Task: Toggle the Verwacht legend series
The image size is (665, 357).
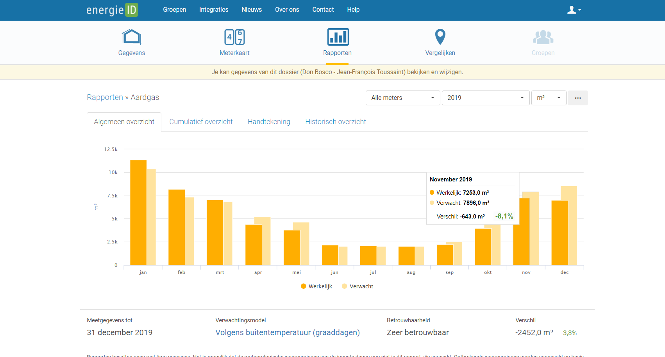Action: pyautogui.click(x=358, y=286)
